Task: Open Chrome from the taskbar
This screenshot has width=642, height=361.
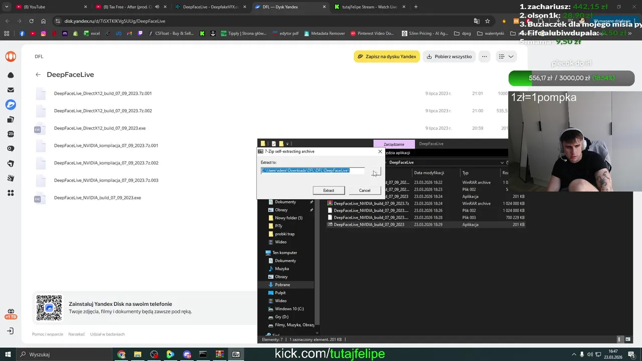Action: [121, 354]
